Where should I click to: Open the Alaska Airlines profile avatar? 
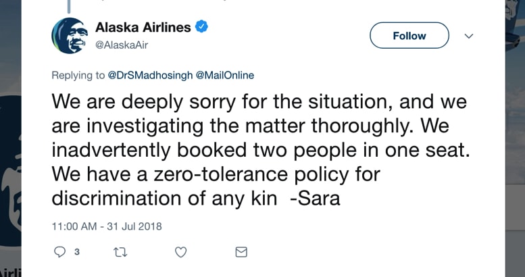pos(70,36)
